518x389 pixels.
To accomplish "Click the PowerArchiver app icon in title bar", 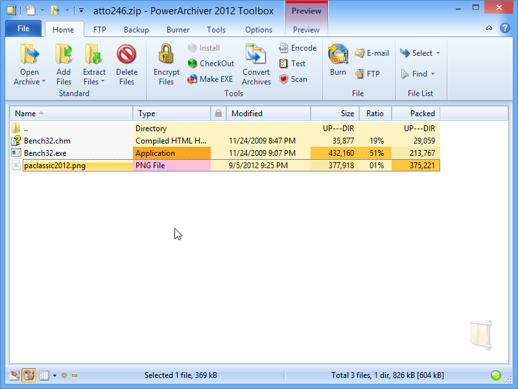I will point(11,10).
